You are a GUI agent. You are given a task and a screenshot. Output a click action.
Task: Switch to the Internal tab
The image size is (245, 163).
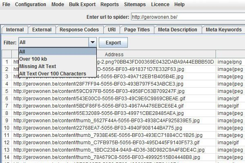(15, 30)
